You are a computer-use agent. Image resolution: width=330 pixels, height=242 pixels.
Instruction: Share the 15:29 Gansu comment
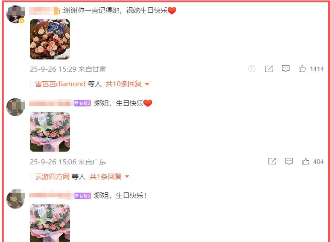click(x=268, y=69)
